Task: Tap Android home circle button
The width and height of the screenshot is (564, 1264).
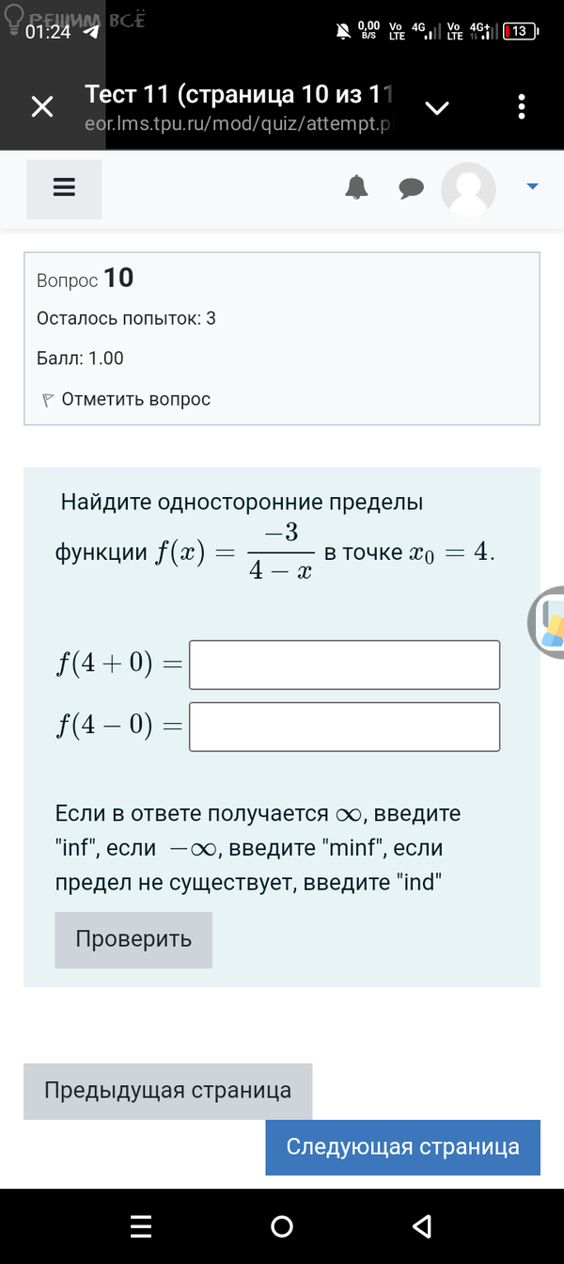Action: 281,1225
